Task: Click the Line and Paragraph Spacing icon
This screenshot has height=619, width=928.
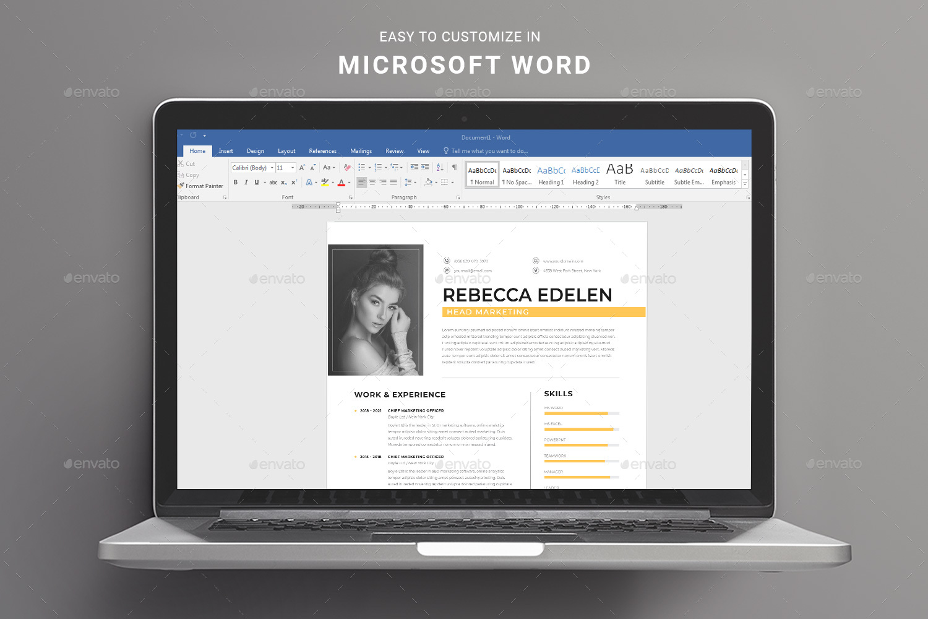Action: click(408, 183)
